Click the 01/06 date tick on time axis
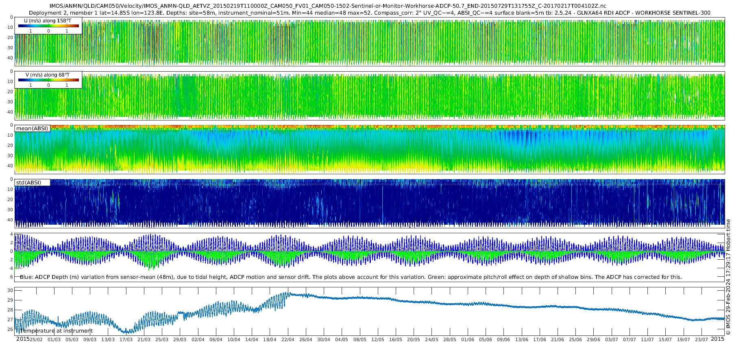Screen dimensions: 732x346 click(467, 339)
